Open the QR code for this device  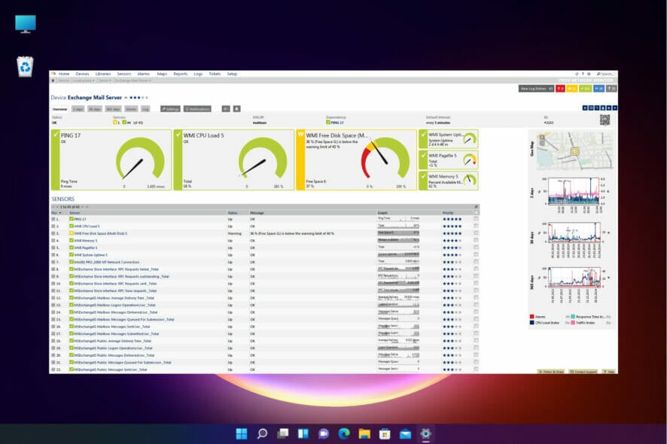point(605,120)
